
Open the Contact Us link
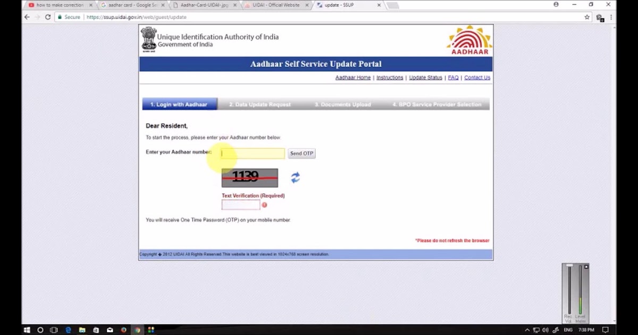click(477, 78)
